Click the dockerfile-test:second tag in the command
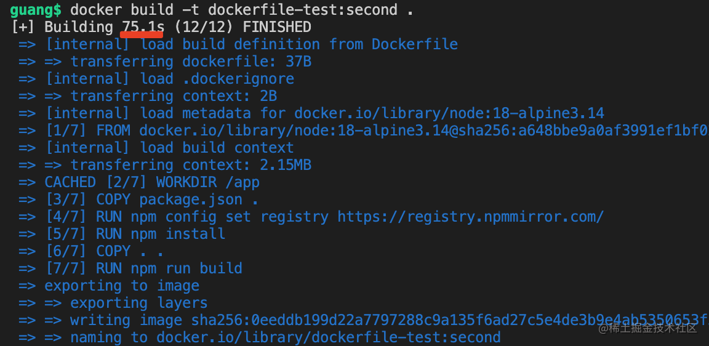The height and width of the screenshot is (346, 709). pyautogui.click(x=302, y=10)
